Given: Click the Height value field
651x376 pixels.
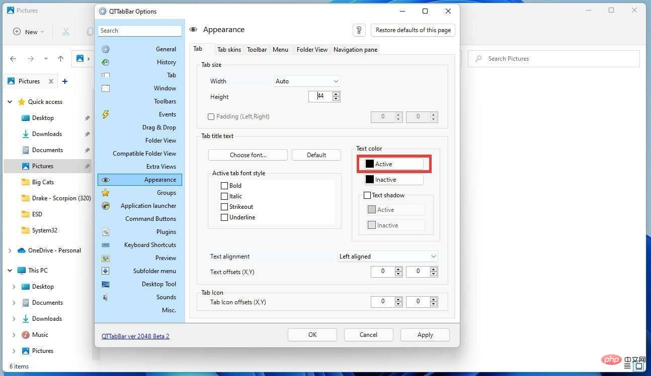Looking at the screenshot, I should click(320, 96).
